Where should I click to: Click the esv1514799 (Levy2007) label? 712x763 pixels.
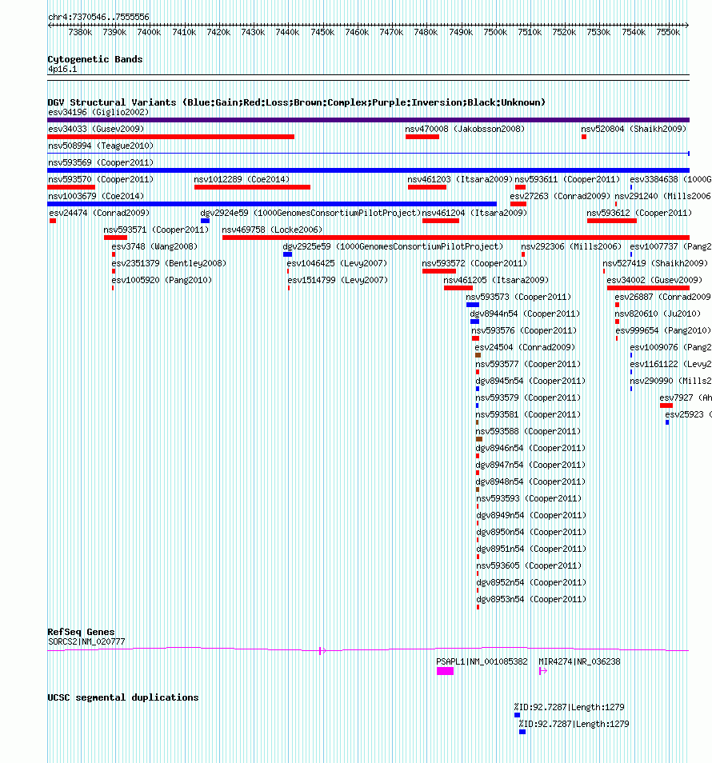338,280
